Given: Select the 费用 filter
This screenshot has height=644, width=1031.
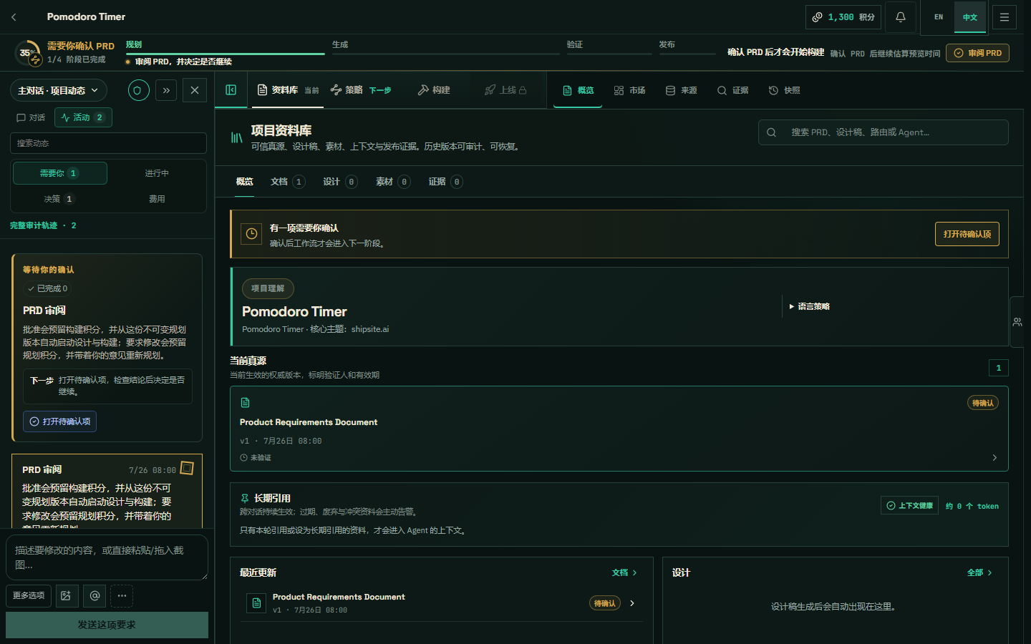Looking at the screenshot, I should [157, 199].
